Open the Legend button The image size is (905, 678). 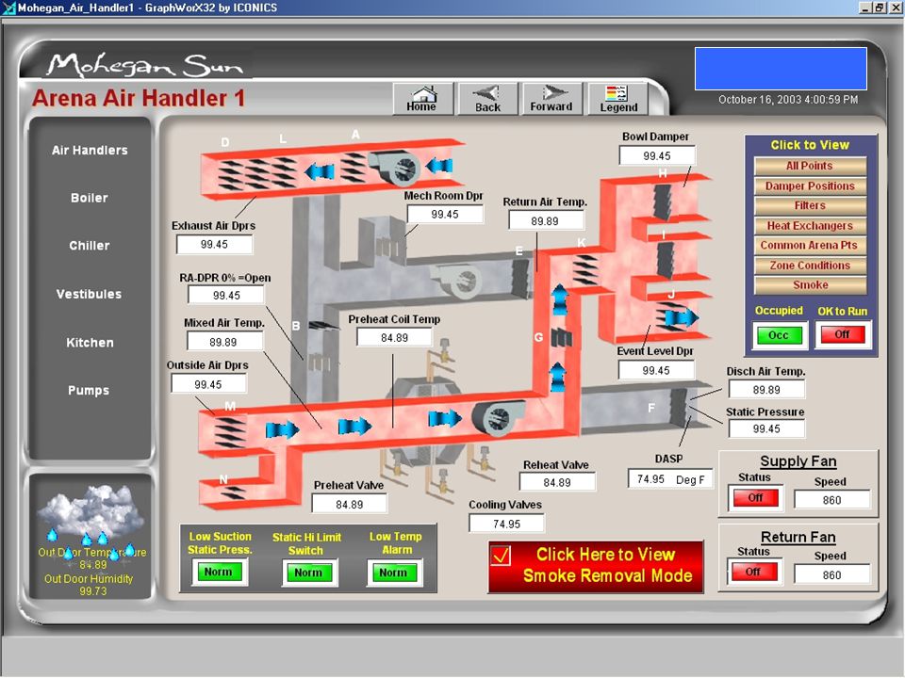618,99
